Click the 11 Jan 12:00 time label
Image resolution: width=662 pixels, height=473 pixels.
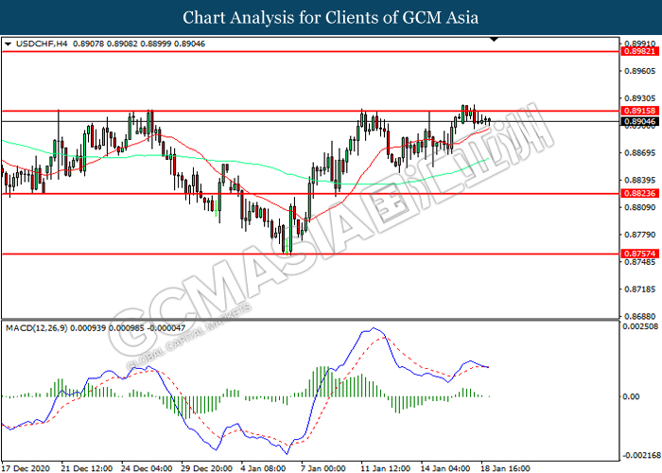coord(385,468)
